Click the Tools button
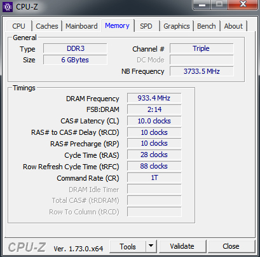This screenshot has height=257, width=260. tap(128, 246)
